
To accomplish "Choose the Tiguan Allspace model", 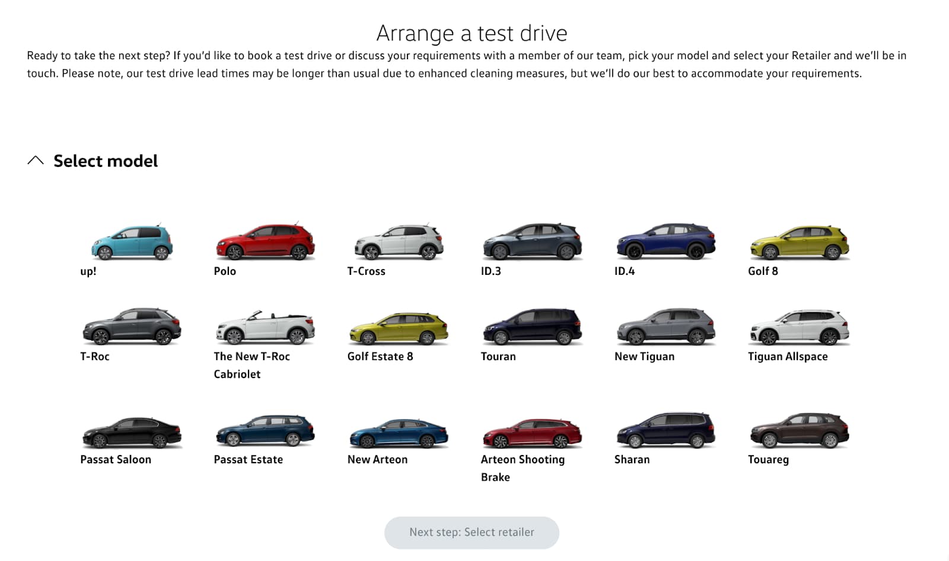I will tap(799, 327).
